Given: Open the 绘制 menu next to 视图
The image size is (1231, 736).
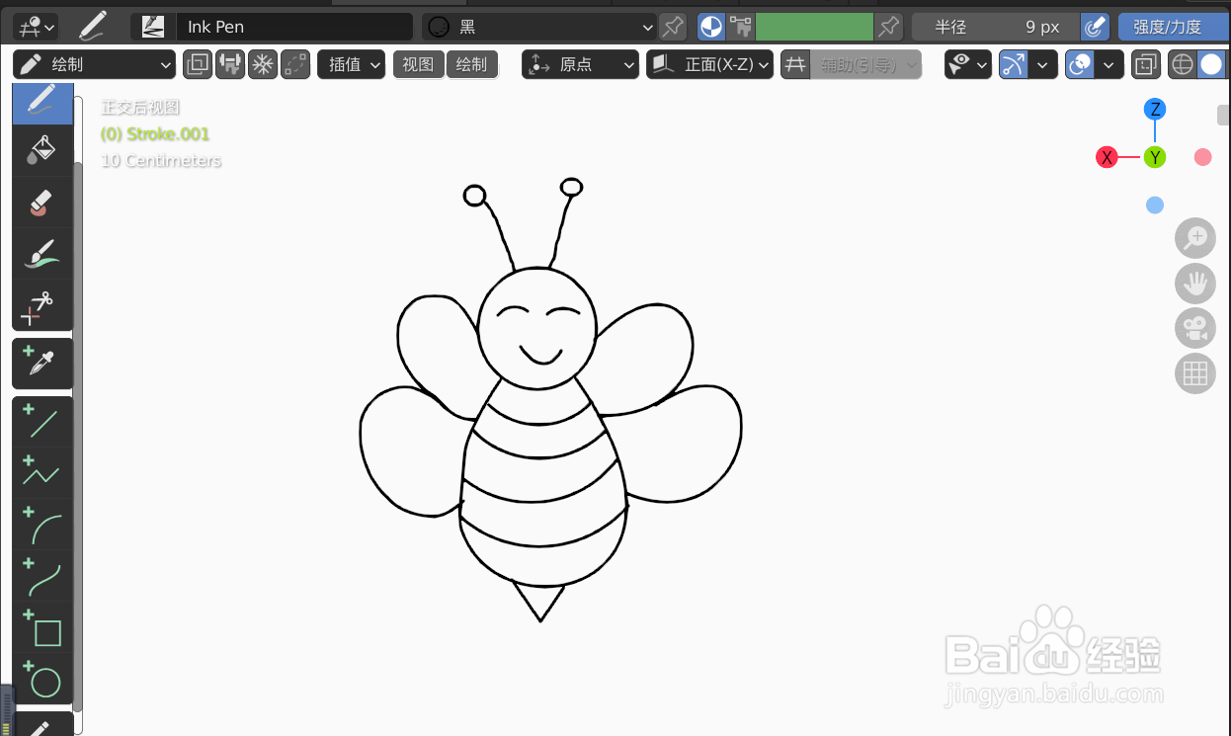Looking at the screenshot, I should [x=472, y=65].
